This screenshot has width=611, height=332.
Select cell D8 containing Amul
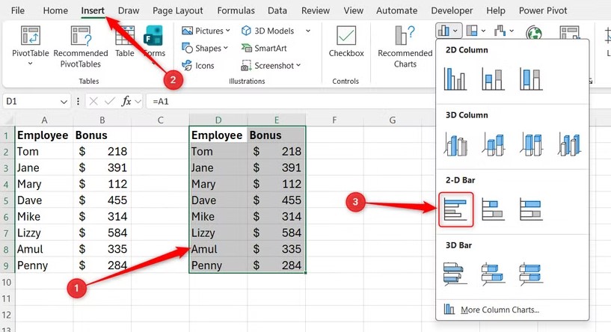[218, 249]
